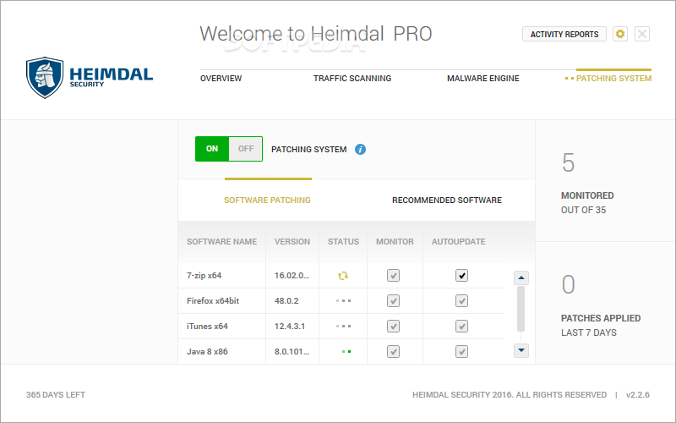676x423 pixels.
Task: Switch Patching System toggle to OFF
Action: coord(246,149)
